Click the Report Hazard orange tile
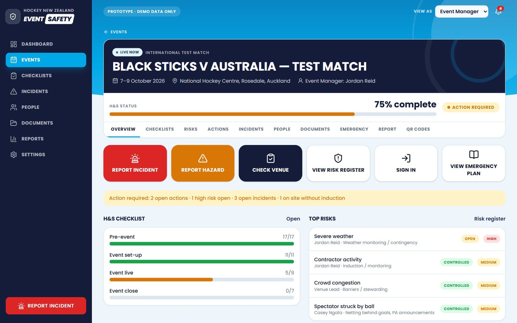 coord(203,163)
